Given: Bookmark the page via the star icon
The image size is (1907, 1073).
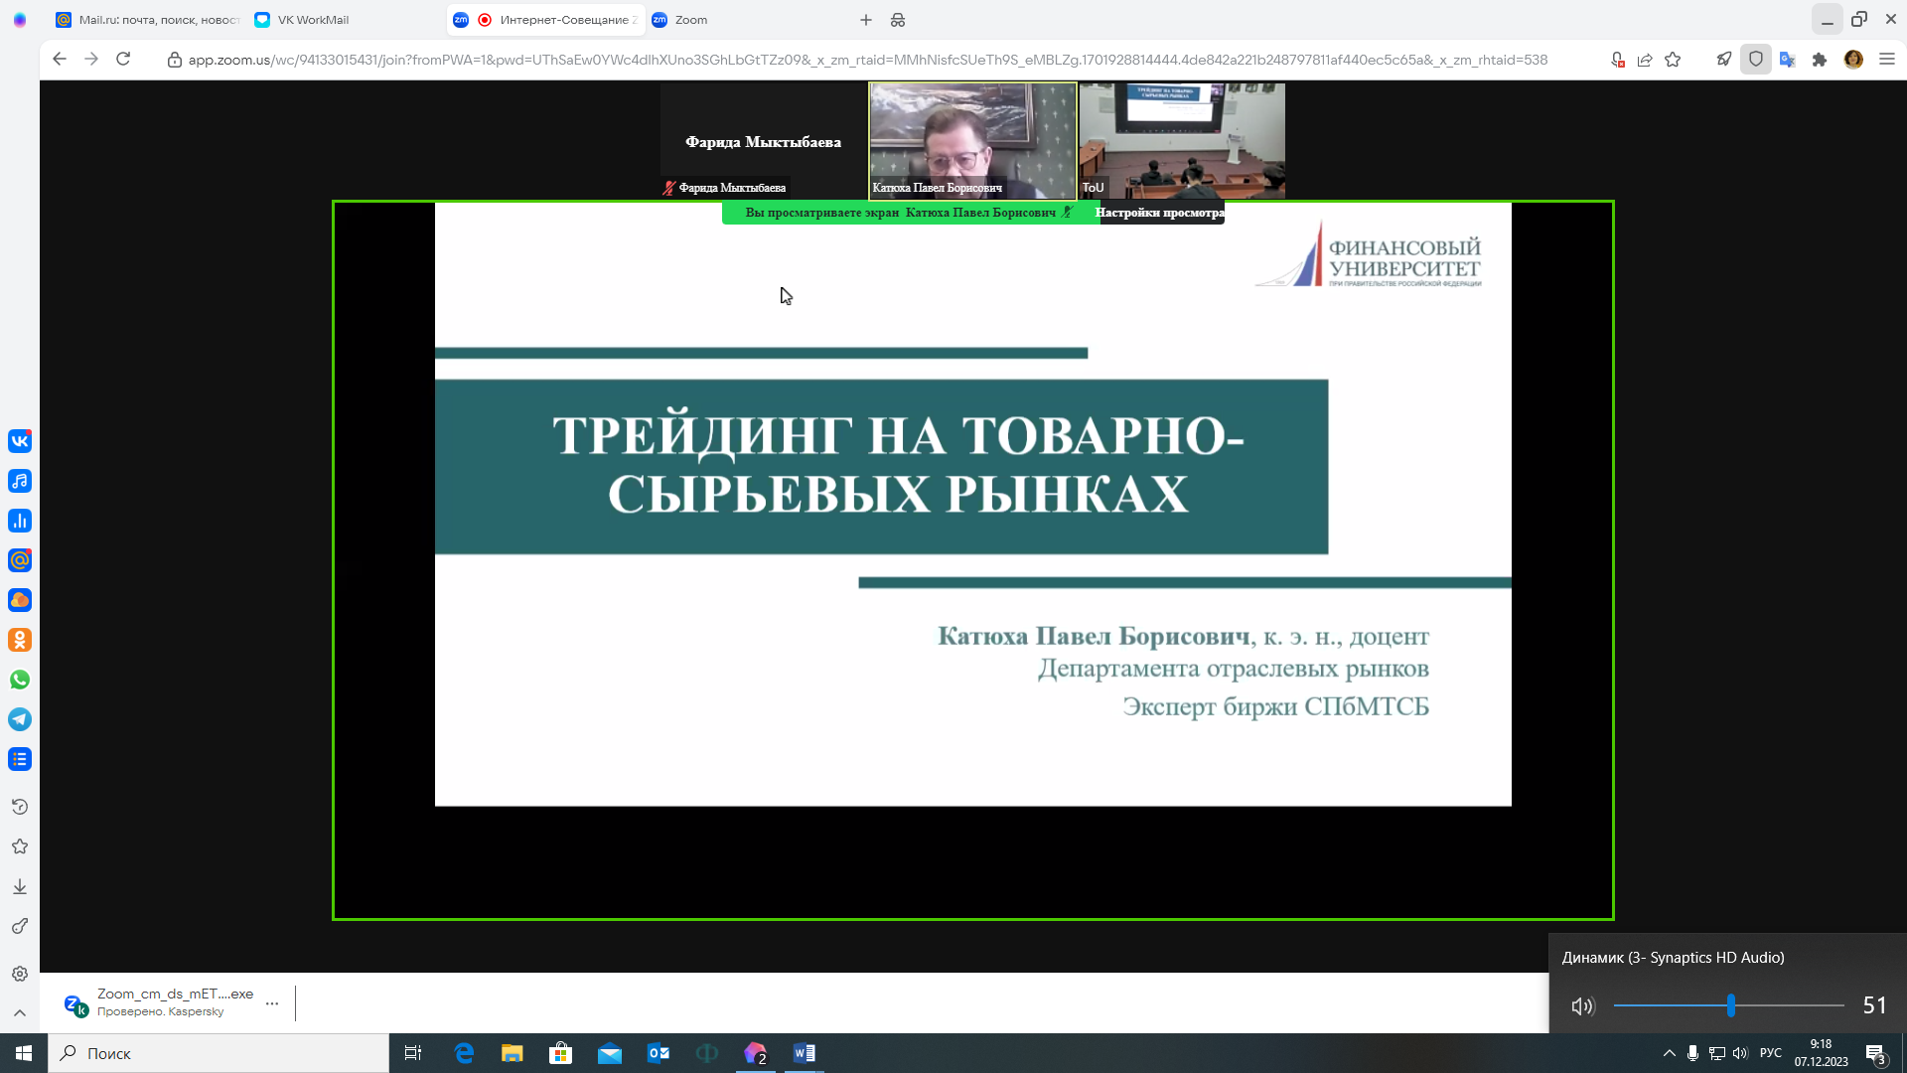Looking at the screenshot, I should point(1674,60).
